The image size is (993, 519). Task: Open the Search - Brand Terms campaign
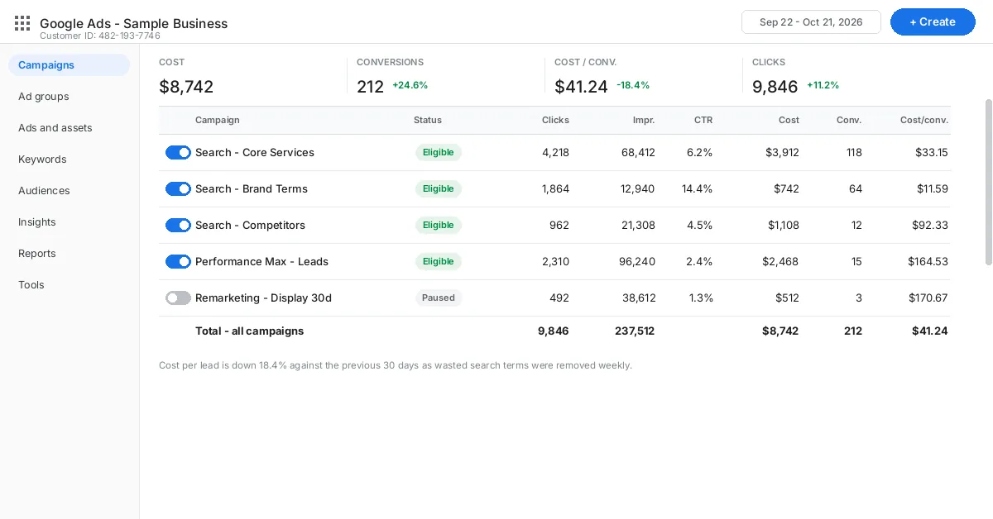252,188
